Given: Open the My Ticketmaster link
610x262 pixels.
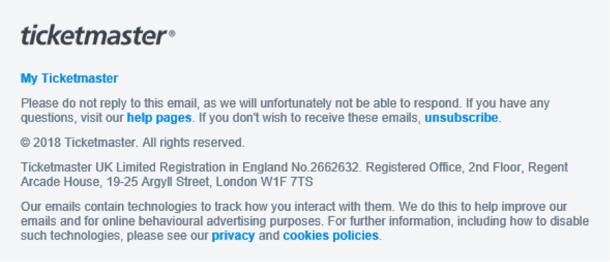Looking at the screenshot, I should pos(70,79).
